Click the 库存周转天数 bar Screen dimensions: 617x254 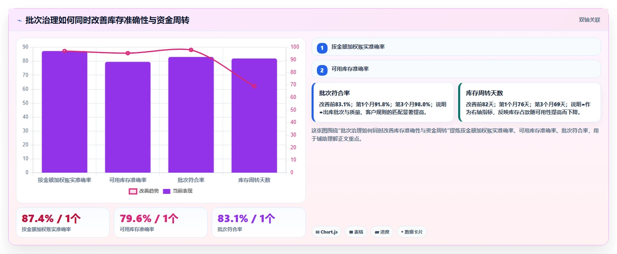pyautogui.click(x=254, y=115)
